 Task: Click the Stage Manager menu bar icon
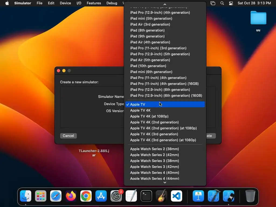click(213, 3)
